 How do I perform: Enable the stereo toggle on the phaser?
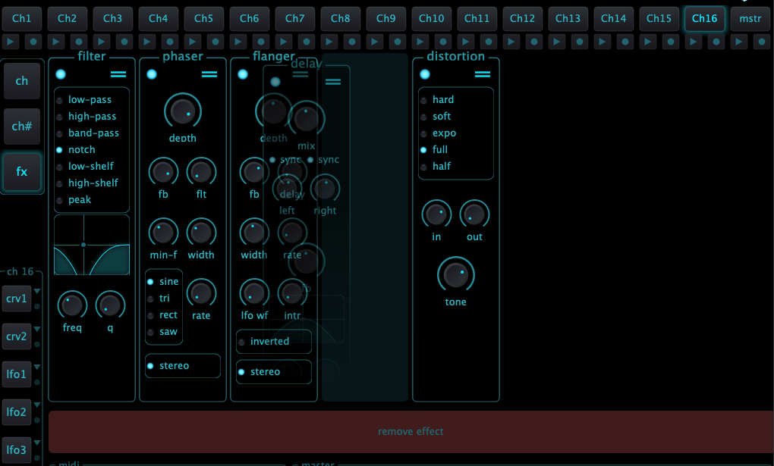point(182,366)
